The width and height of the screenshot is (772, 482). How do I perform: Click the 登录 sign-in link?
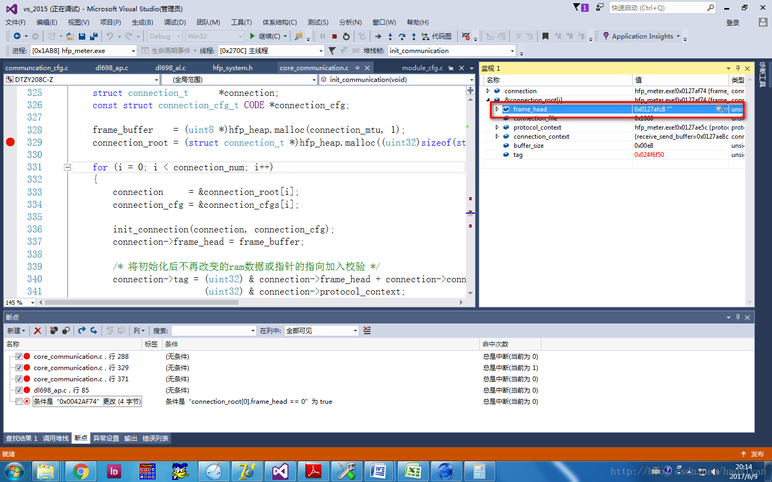pos(733,22)
